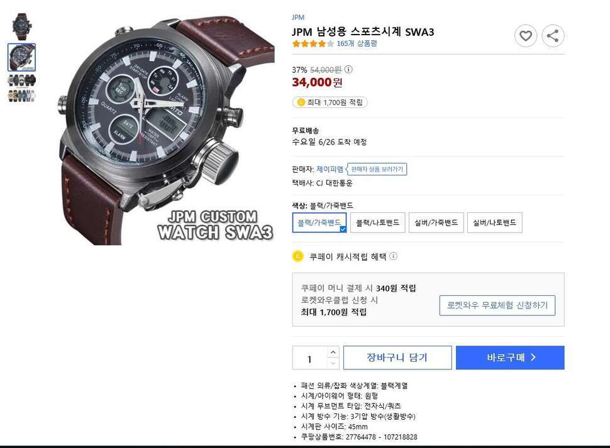Screen dimensions: 610x448
Task: Choose the 실버/나토밴드 color option
Action: 494,222
